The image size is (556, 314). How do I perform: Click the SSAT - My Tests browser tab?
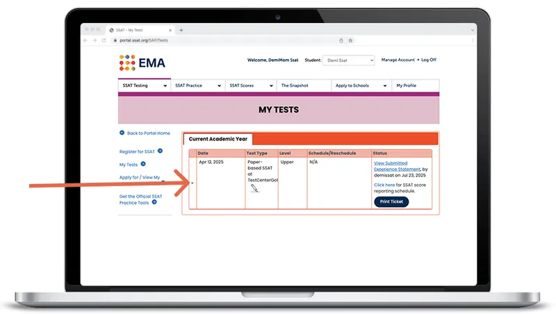140,30
